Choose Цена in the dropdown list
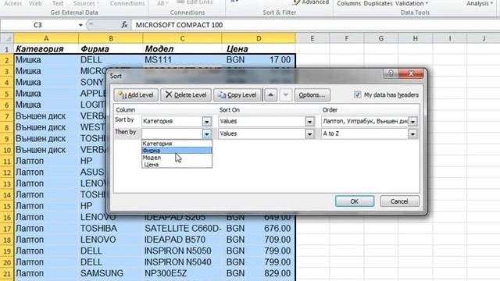 177,165
